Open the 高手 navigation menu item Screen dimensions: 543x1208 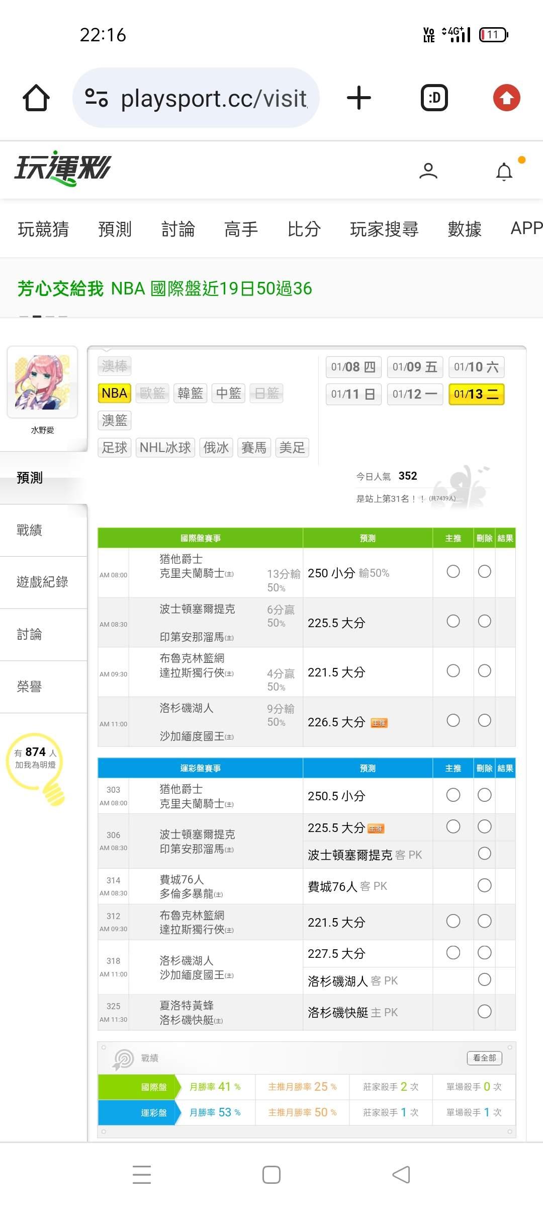point(241,229)
